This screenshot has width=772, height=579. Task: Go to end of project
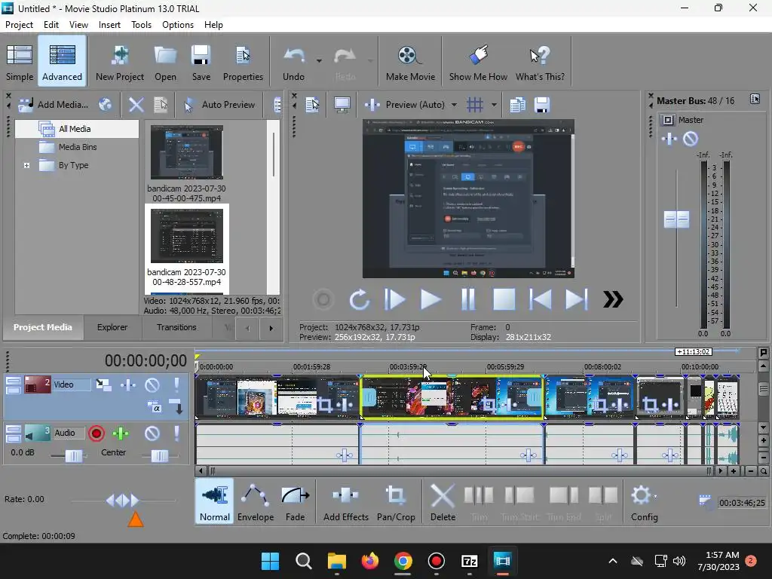click(576, 299)
